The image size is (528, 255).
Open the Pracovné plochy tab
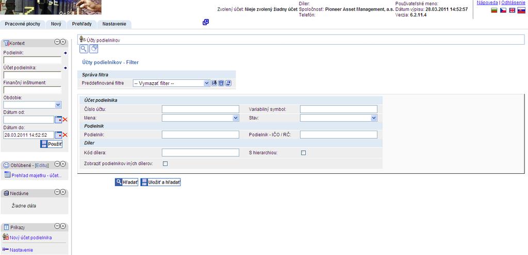tap(23, 24)
